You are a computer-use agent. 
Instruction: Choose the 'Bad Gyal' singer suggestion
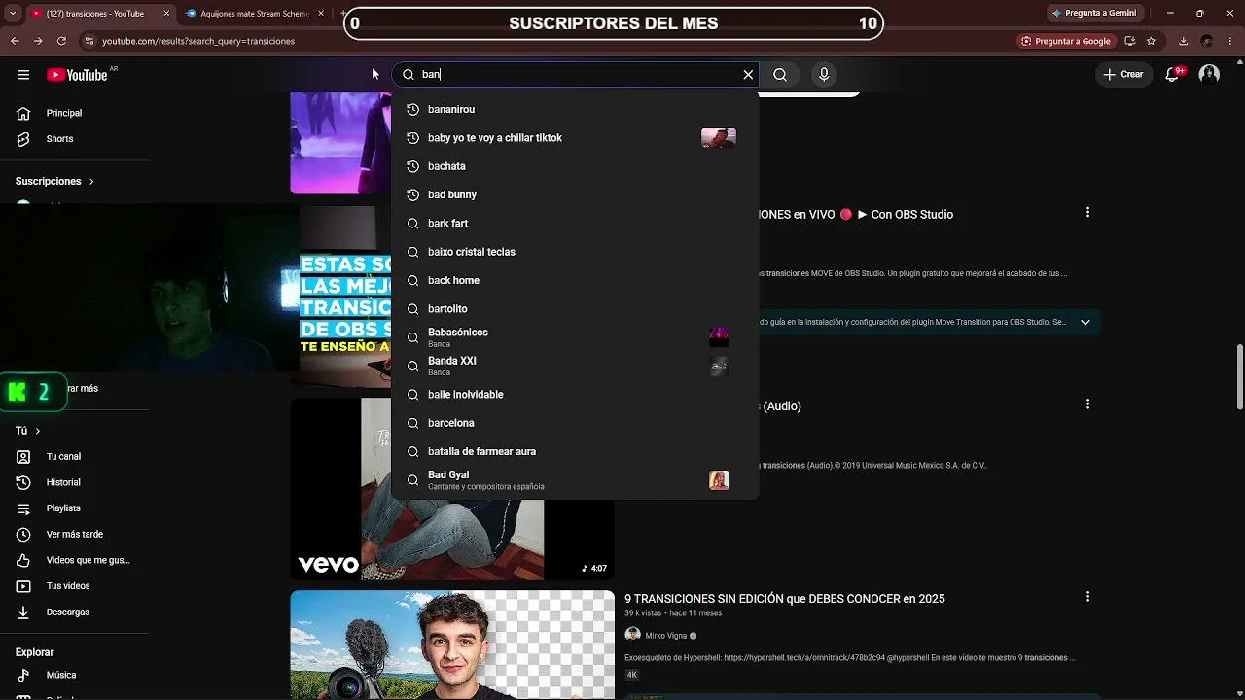click(575, 480)
